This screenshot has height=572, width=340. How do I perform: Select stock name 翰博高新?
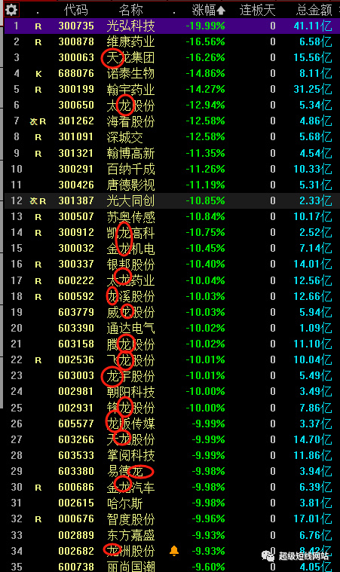[x=130, y=153]
